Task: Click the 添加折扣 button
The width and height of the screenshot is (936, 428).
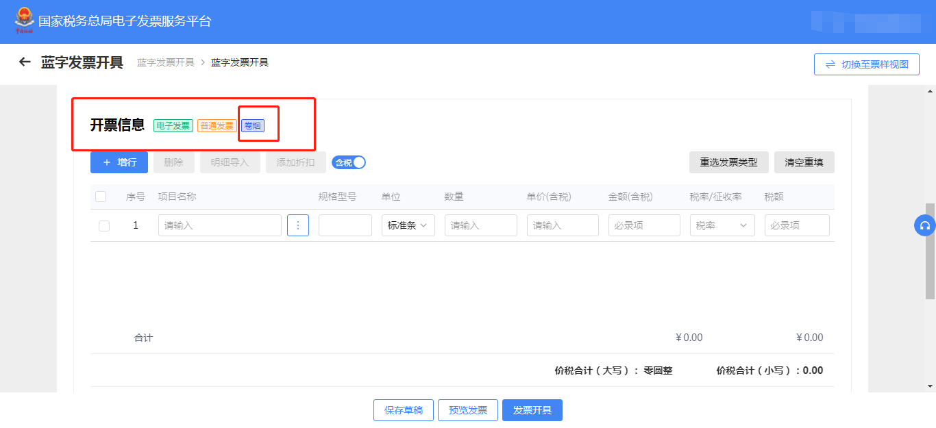Action: coord(296,162)
